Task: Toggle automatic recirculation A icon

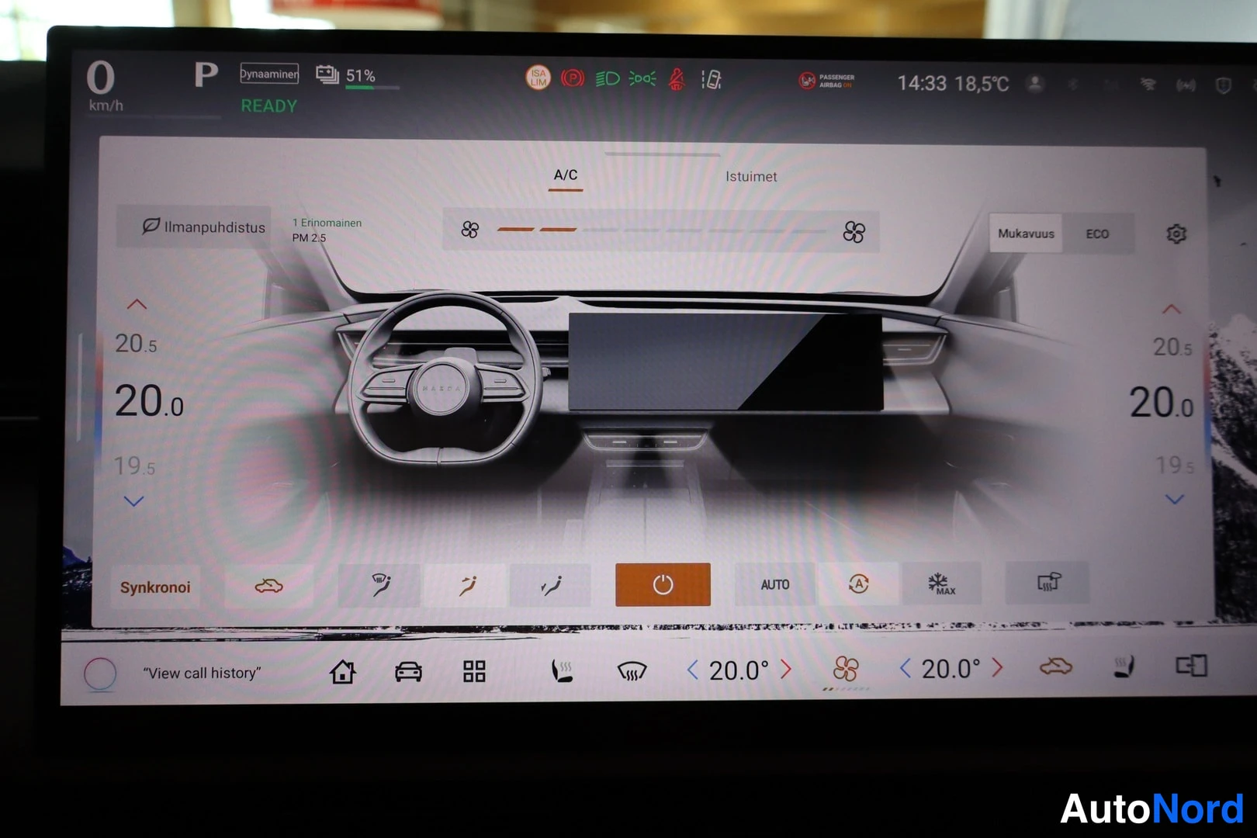Action: (x=858, y=584)
